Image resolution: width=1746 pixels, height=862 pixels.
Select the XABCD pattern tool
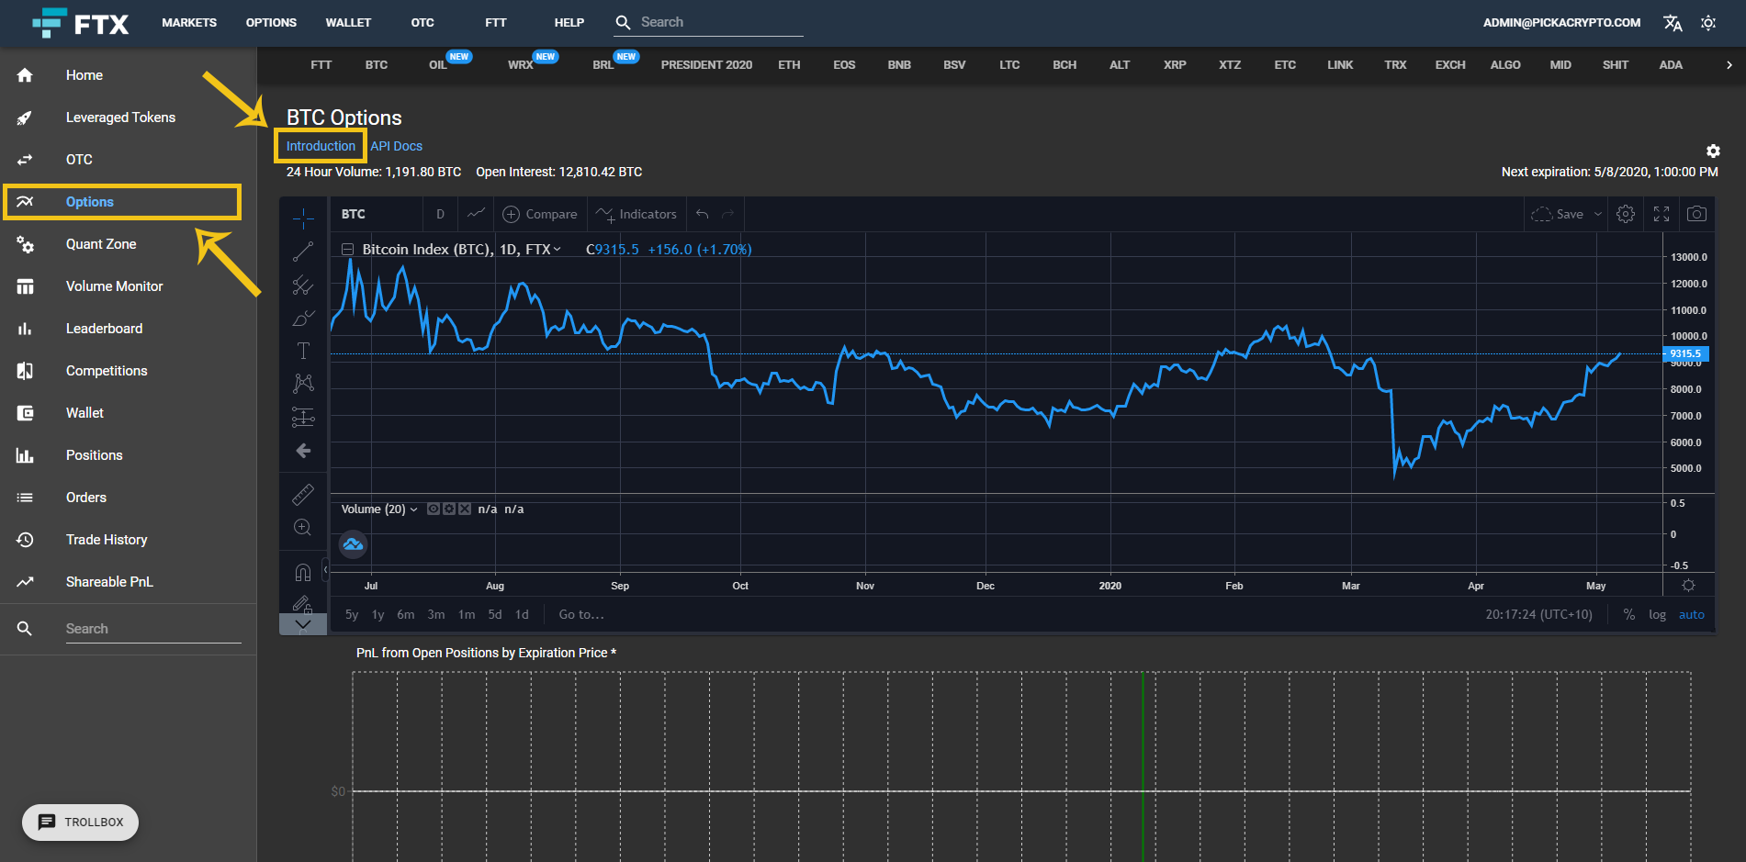(x=303, y=384)
